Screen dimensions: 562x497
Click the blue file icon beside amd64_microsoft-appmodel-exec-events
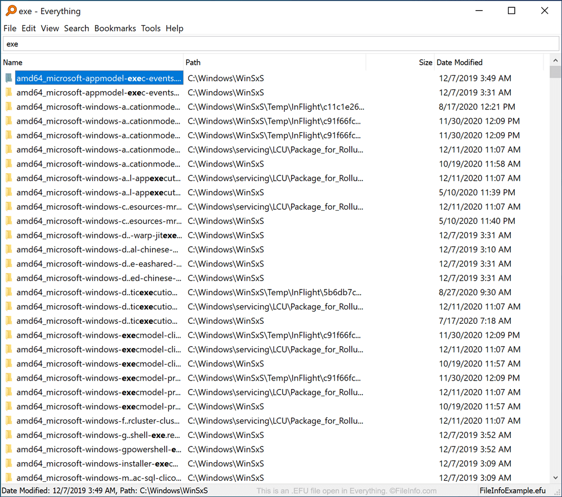pos(8,78)
